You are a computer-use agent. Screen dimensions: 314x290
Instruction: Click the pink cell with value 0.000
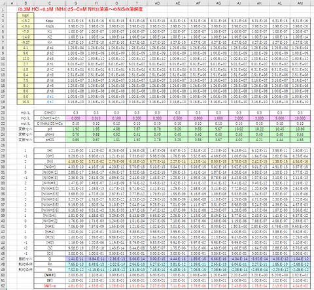click(x=76, y=118)
